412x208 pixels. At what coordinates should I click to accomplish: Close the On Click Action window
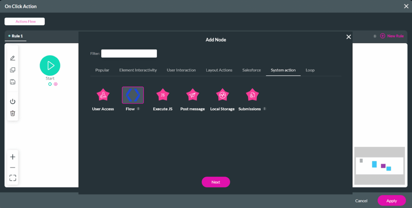(x=406, y=6)
